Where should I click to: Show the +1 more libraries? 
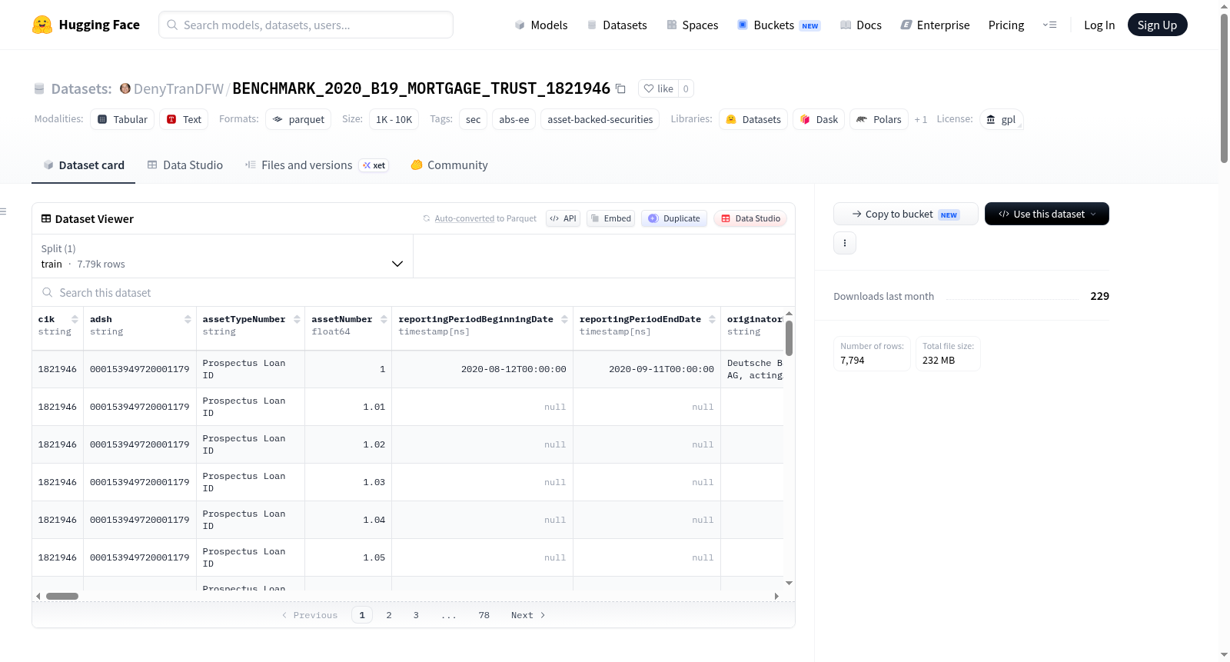(x=921, y=119)
